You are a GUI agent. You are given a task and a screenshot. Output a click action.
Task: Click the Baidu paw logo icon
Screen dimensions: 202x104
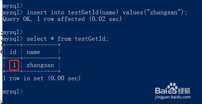tap(172, 88)
